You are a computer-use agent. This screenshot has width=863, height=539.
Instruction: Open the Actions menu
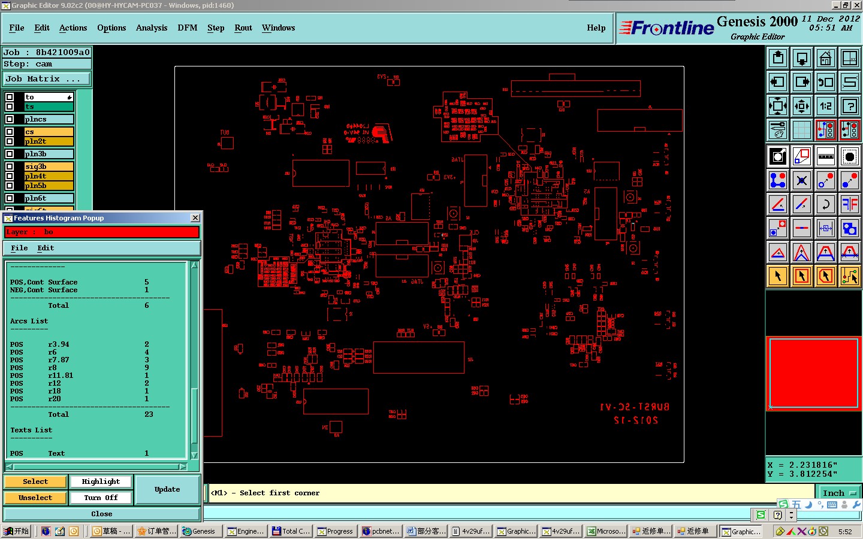pos(73,28)
